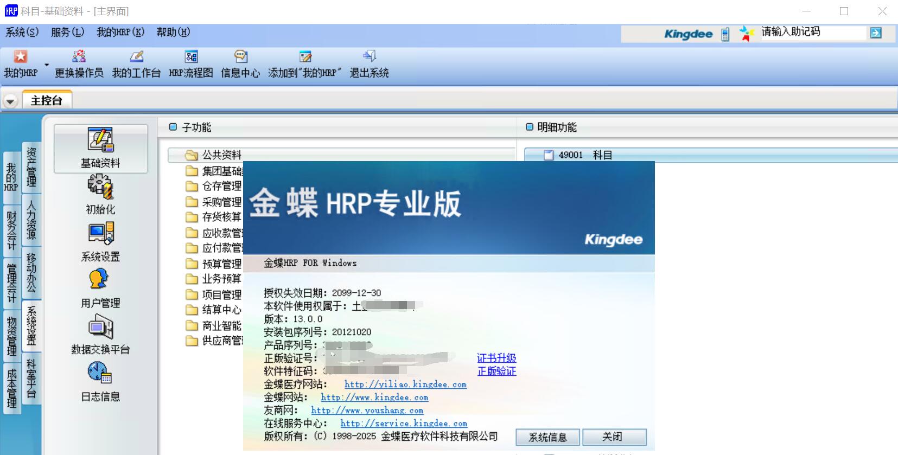Select 存货核算 folder row

[214, 217]
